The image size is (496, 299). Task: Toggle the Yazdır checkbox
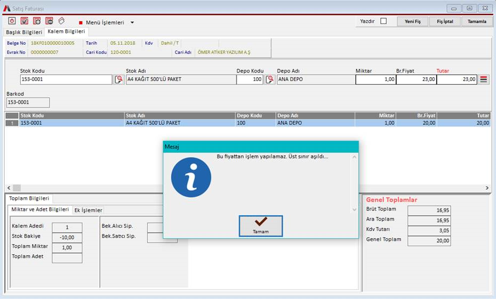pyautogui.click(x=383, y=21)
